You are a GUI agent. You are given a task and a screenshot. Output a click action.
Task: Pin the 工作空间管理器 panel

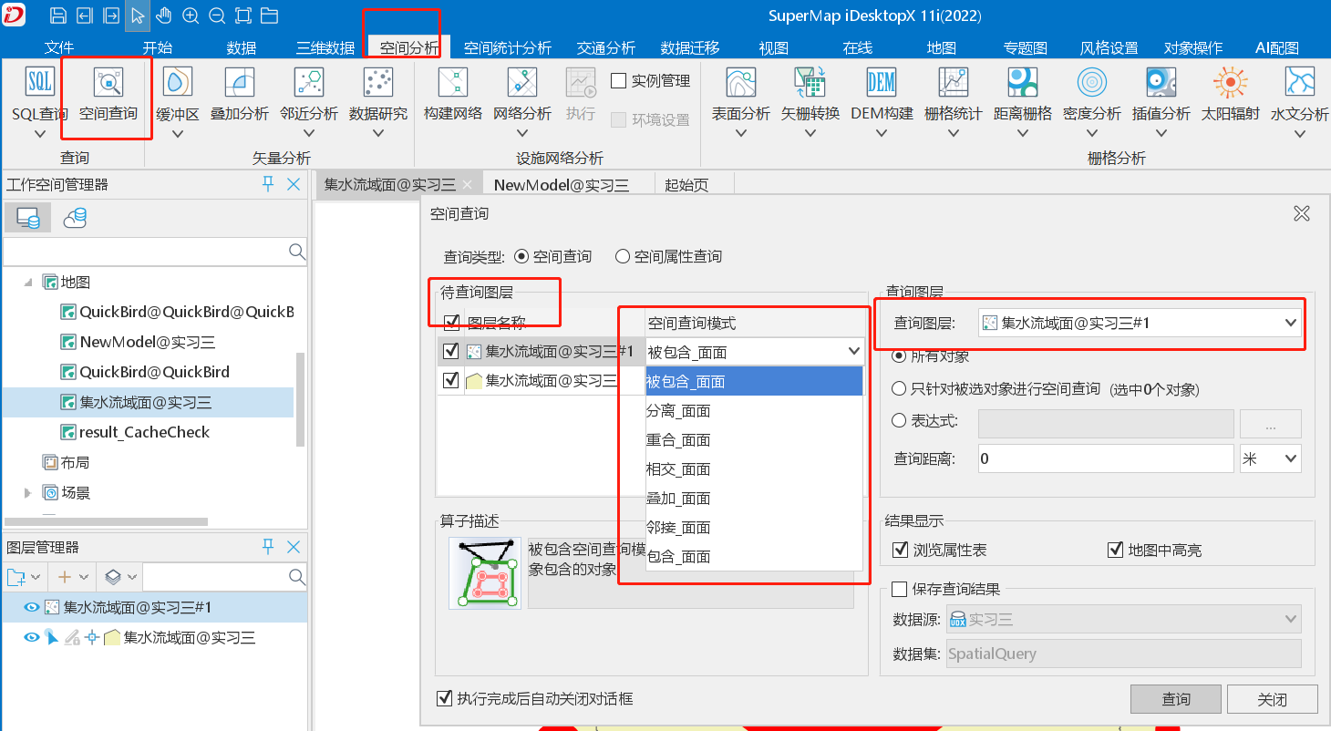(268, 184)
